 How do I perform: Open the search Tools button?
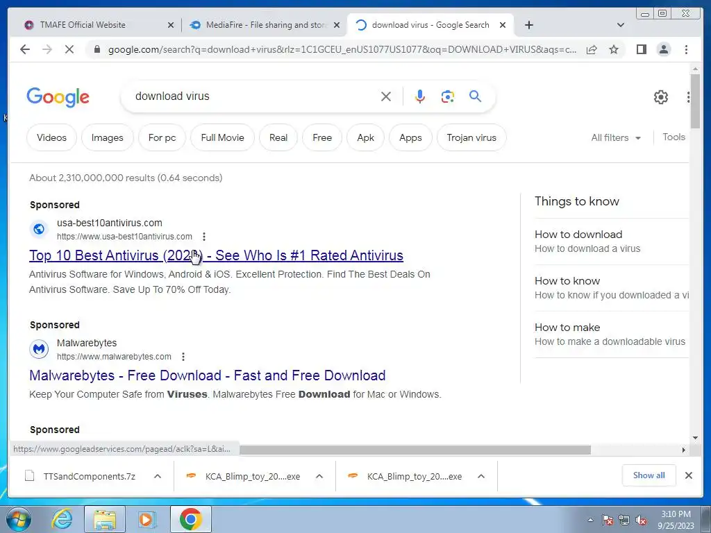(x=674, y=137)
